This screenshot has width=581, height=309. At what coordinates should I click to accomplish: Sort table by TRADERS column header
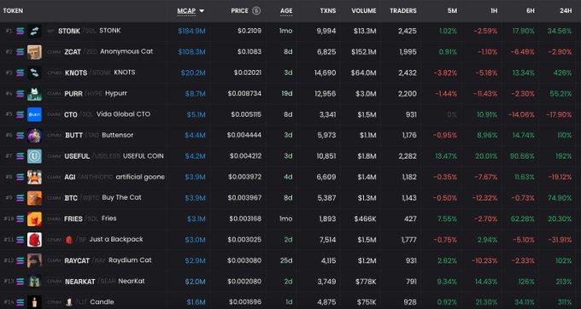[x=403, y=11]
